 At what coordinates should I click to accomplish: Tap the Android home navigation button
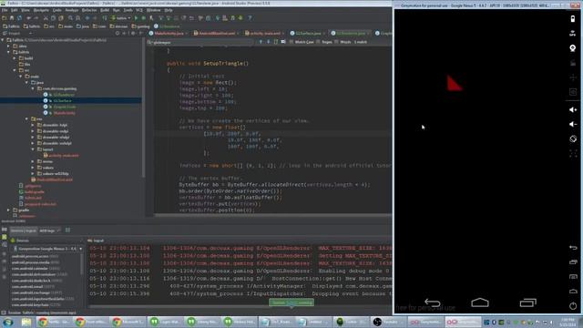tap(480, 302)
